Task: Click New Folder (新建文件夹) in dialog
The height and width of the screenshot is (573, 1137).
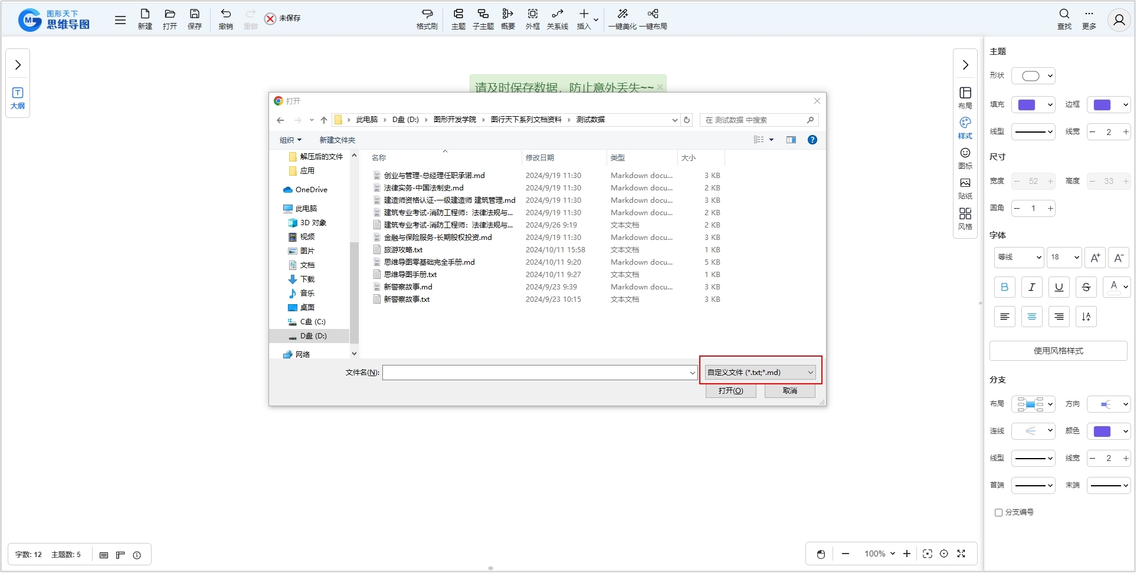Action: (x=337, y=140)
